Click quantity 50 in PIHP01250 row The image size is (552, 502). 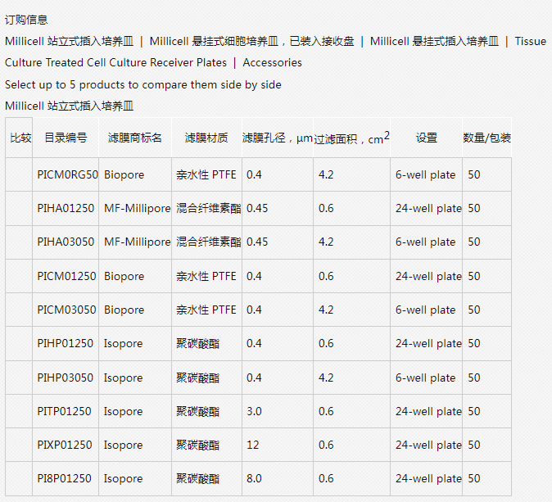coord(474,343)
